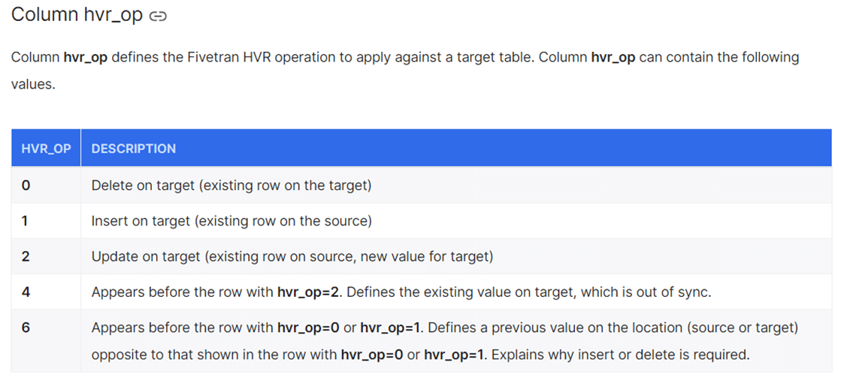Image resolution: width=841 pixels, height=381 pixels.
Task: Select the HVR_OP column header
Action: [46, 149]
